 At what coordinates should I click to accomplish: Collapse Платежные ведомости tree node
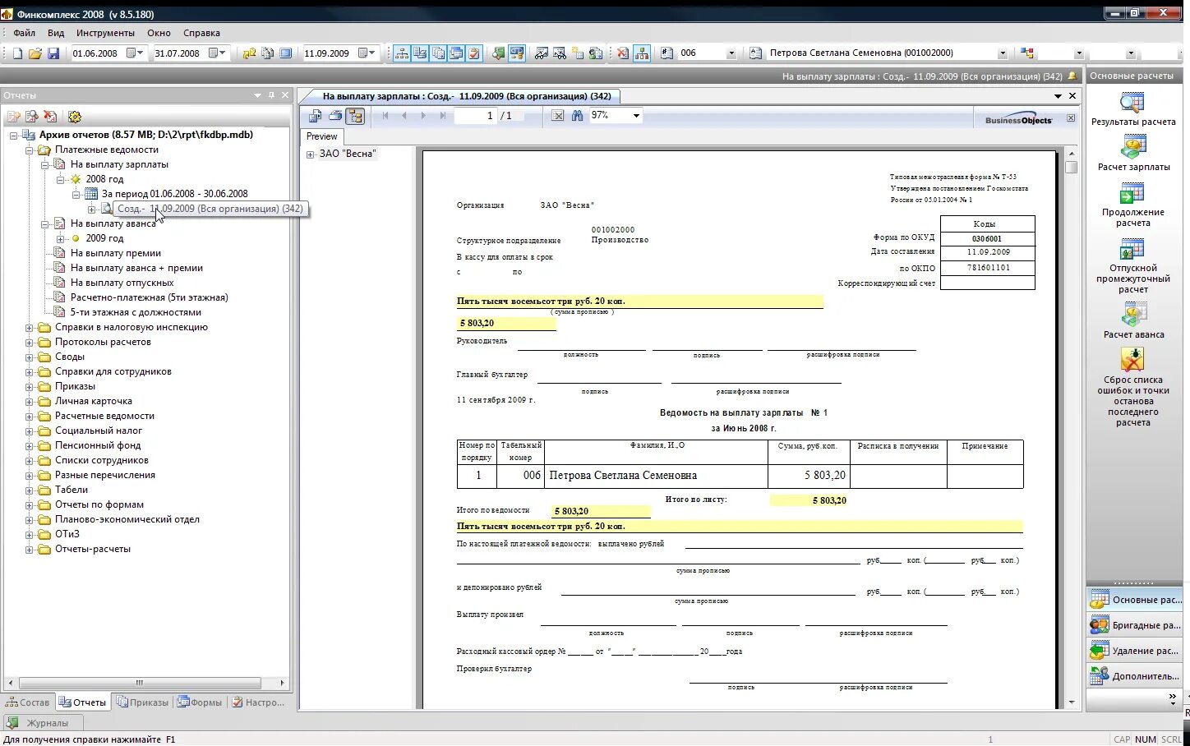[x=29, y=150]
